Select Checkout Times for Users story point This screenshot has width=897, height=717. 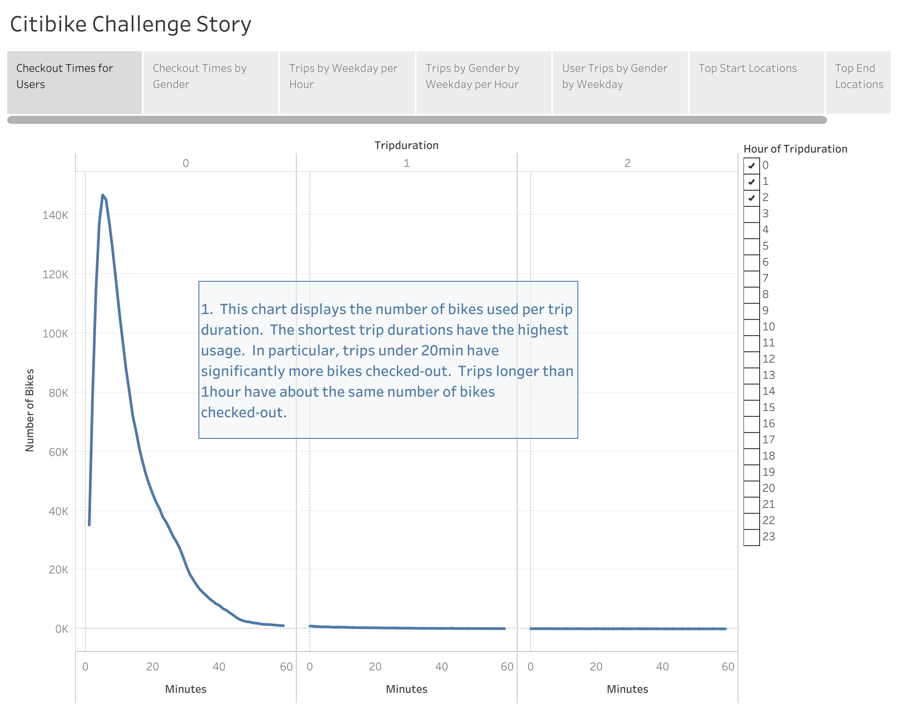click(x=74, y=81)
